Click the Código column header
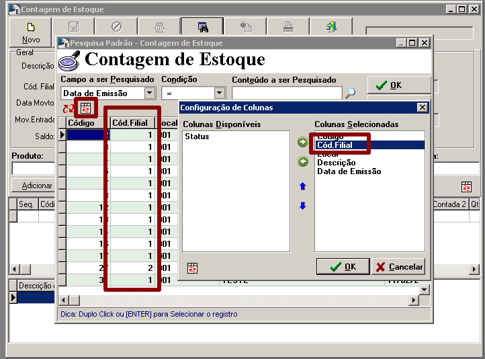This screenshot has height=359, width=485. pyautogui.click(x=81, y=123)
